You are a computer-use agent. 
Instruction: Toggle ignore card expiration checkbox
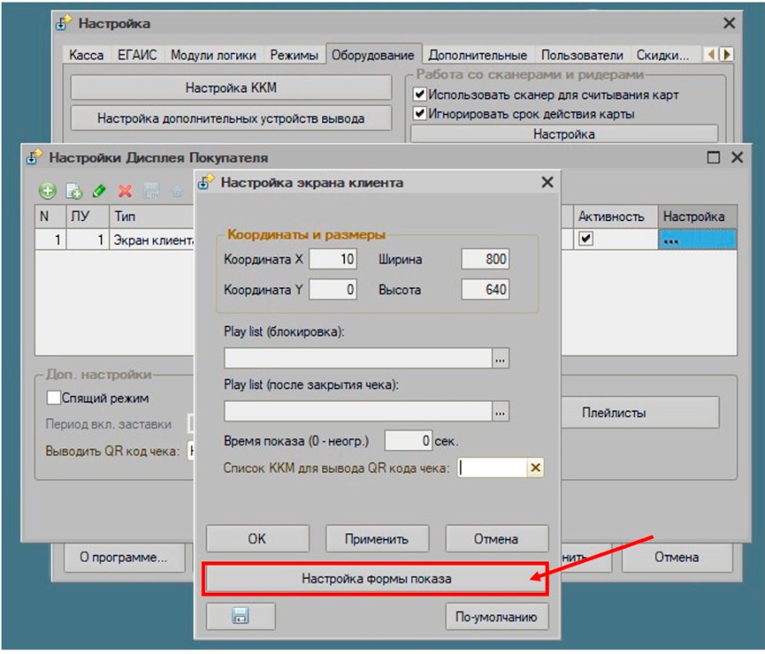tap(420, 114)
